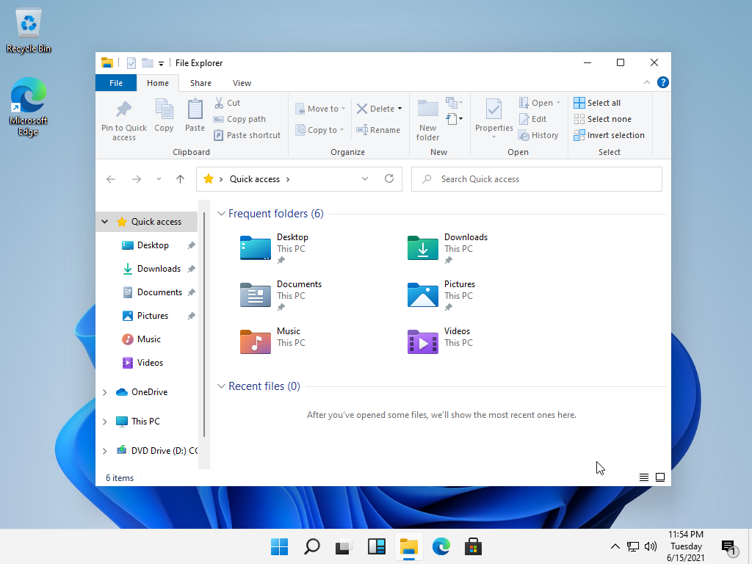The height and width of the screenshot is (564, 752).
Task: Click the Paste clipboard icon
Action: click(195, 109)
